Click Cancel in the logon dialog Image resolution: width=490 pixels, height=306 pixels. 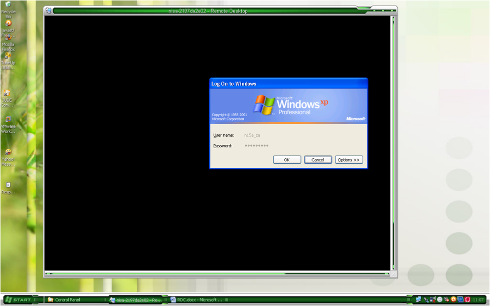[318, 160]
